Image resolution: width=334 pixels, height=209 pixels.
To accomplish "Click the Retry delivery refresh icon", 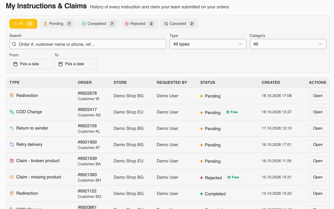I will point(12,144).
